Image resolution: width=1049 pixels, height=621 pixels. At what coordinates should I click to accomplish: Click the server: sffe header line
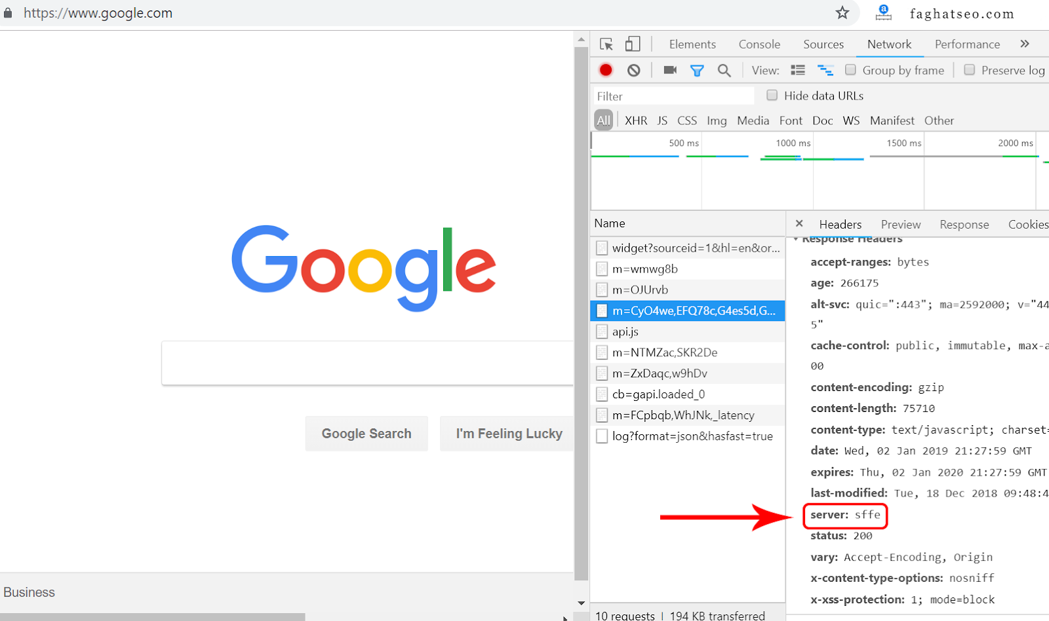coord(845,515)
